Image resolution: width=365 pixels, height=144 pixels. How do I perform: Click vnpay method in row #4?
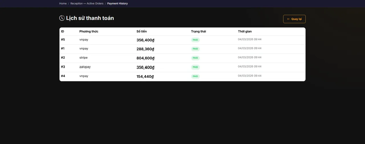[84, 76]
